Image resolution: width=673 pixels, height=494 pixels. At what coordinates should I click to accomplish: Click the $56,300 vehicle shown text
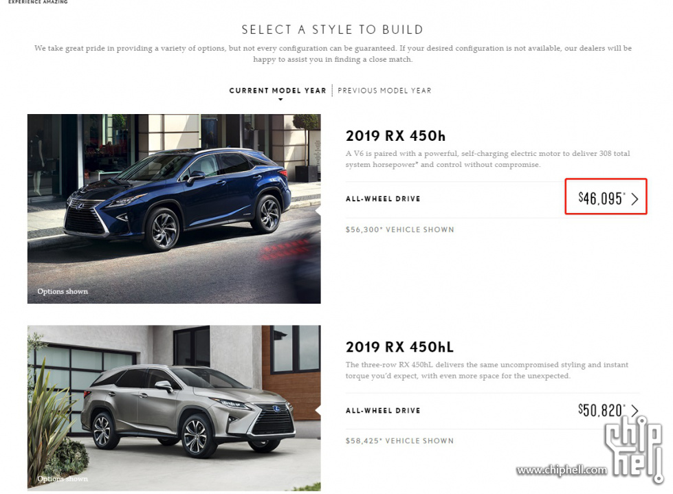[399, 229]
